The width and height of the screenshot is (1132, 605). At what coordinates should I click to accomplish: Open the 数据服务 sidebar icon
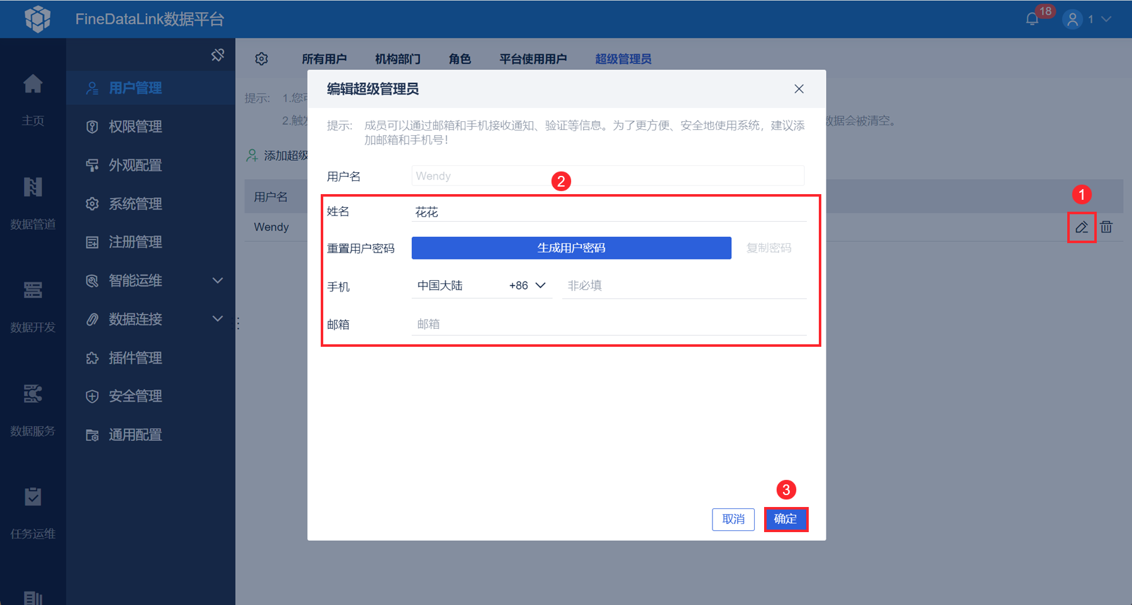click(33, 393)
